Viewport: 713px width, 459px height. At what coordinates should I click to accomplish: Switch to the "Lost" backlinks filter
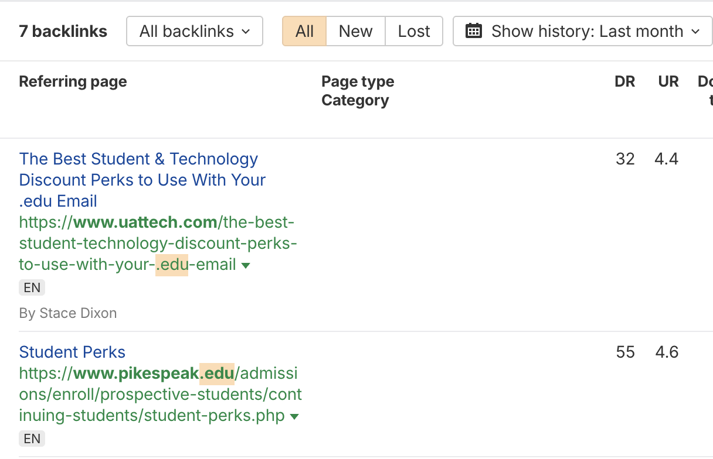point(414,31)
